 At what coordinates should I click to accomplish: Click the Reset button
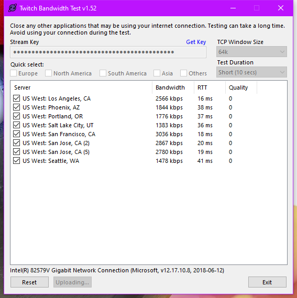tap(29, 282)
